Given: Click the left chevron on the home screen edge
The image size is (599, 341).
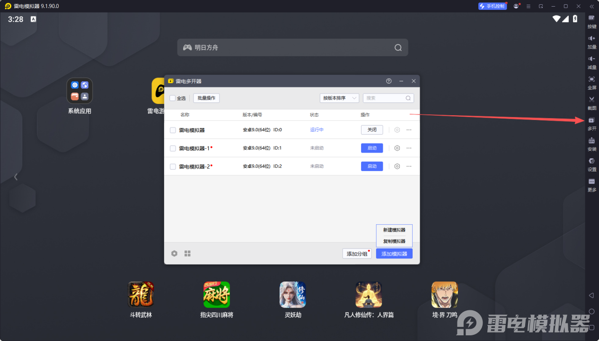Looking at the screenshot, I should (16, 177).
